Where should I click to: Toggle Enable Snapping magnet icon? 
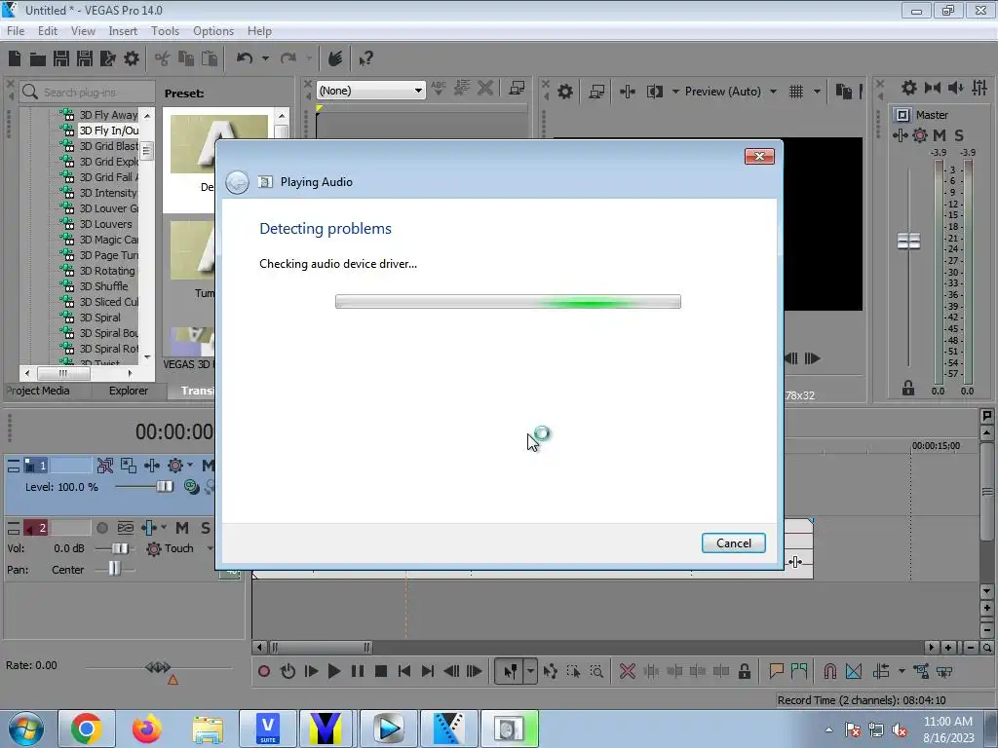coord(830,671)
